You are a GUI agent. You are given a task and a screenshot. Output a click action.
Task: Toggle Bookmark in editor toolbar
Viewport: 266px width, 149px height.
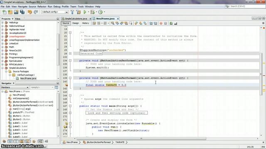pos(145,23)
